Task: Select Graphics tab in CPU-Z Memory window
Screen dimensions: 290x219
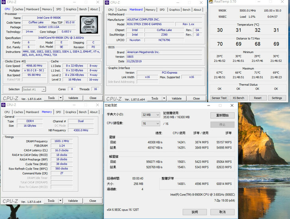Action: (x=71, y=112)
